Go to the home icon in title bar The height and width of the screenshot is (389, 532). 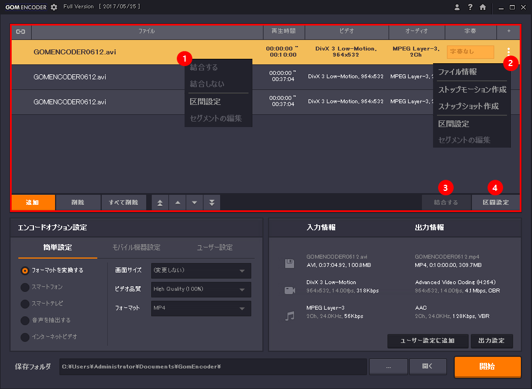pos(483,7)
